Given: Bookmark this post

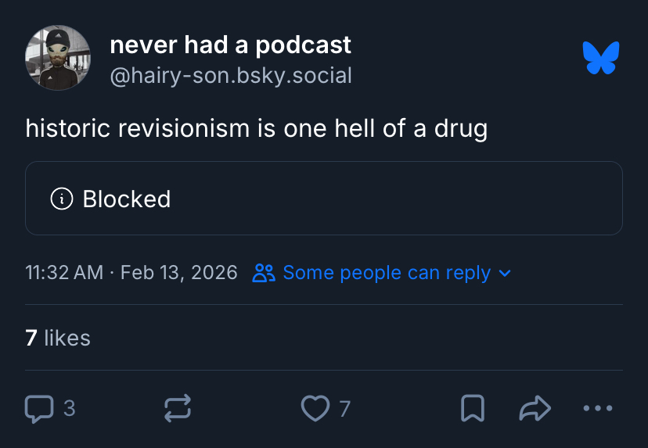Looking at the screenshot, I should pyautogui.click(x=472, y=408).
